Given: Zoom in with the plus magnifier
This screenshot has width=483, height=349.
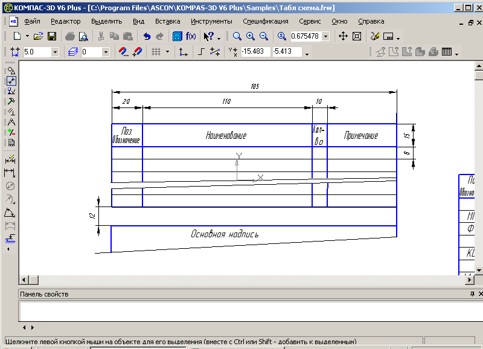Looking at the screenshot, I should pyautogui.click(x=251, y=36).
